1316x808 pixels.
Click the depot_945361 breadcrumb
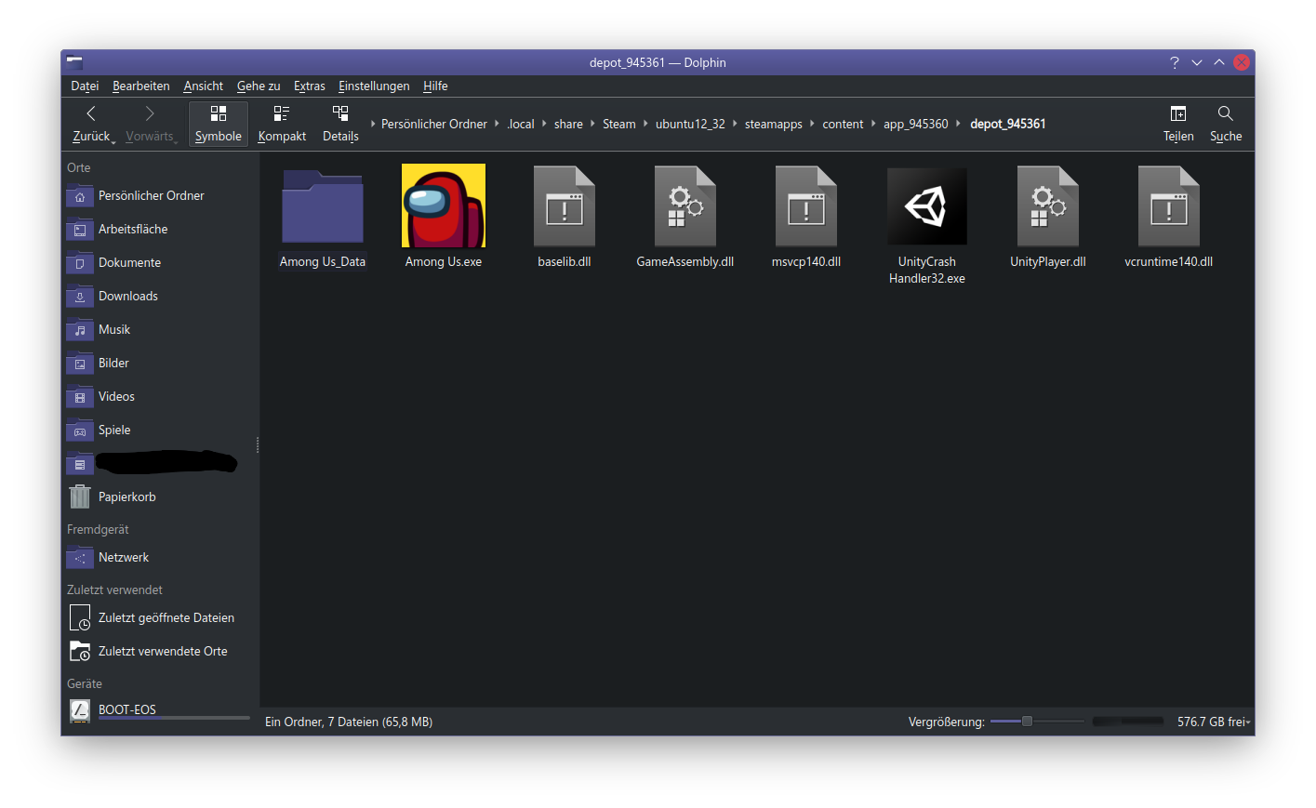coord(1008,124)
